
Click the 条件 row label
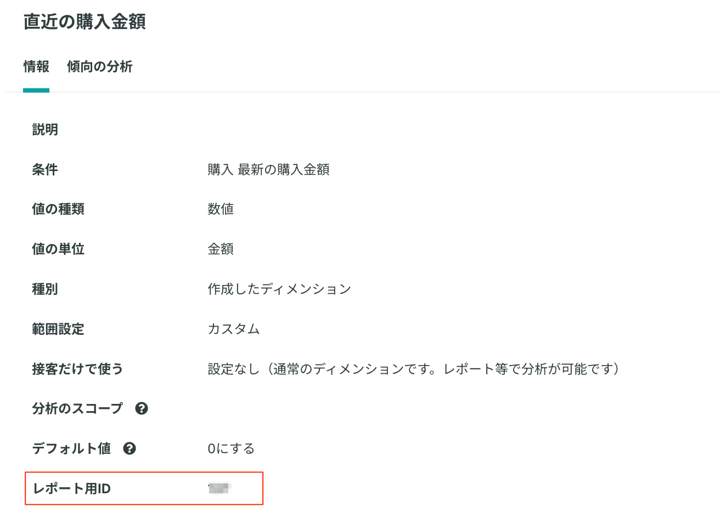click(45, 169)
